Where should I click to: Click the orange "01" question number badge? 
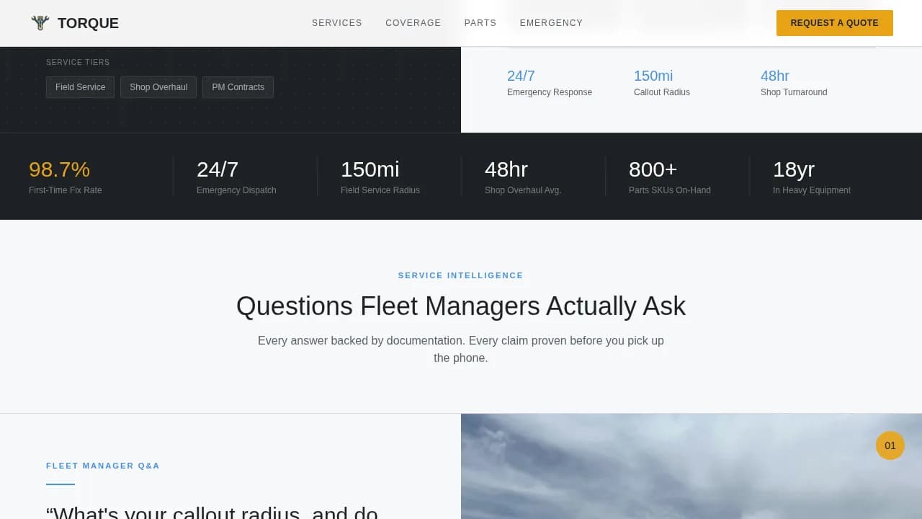(x=890, y=445)
